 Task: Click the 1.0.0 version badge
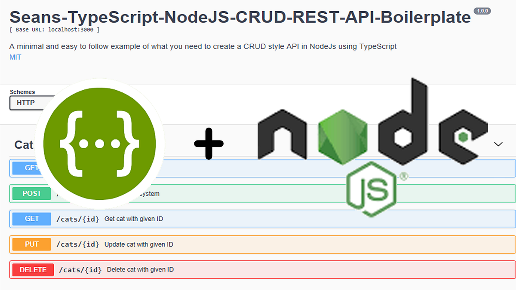coord(482,11)
